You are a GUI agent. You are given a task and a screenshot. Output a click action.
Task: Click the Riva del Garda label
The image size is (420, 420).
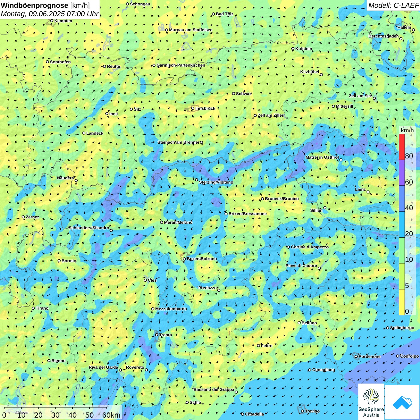point(103,367)
